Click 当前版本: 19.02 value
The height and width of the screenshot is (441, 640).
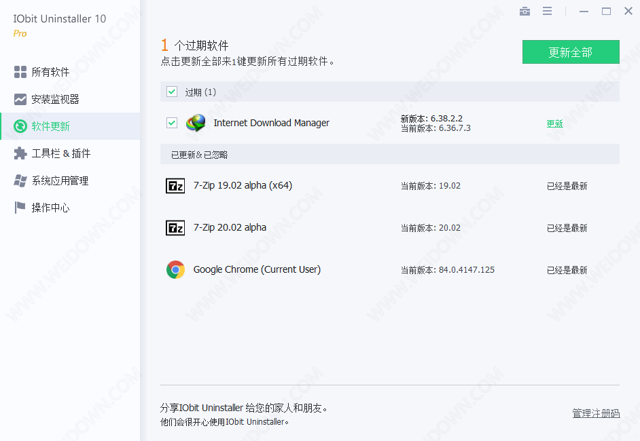point(430,186)
